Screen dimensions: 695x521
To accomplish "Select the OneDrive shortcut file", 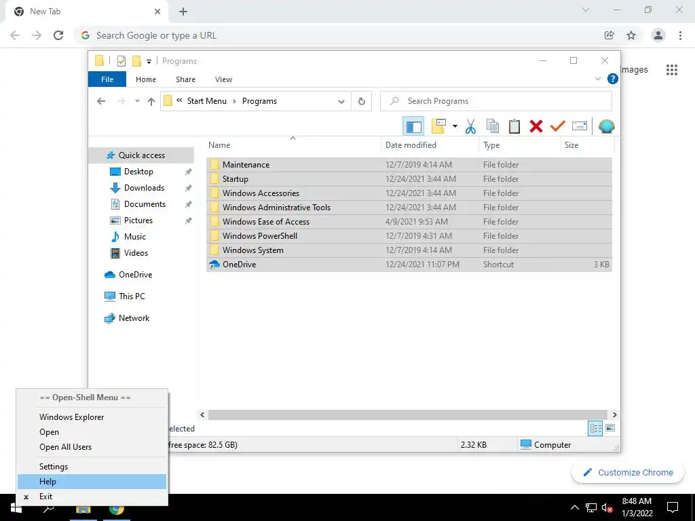I will (409, 265).
